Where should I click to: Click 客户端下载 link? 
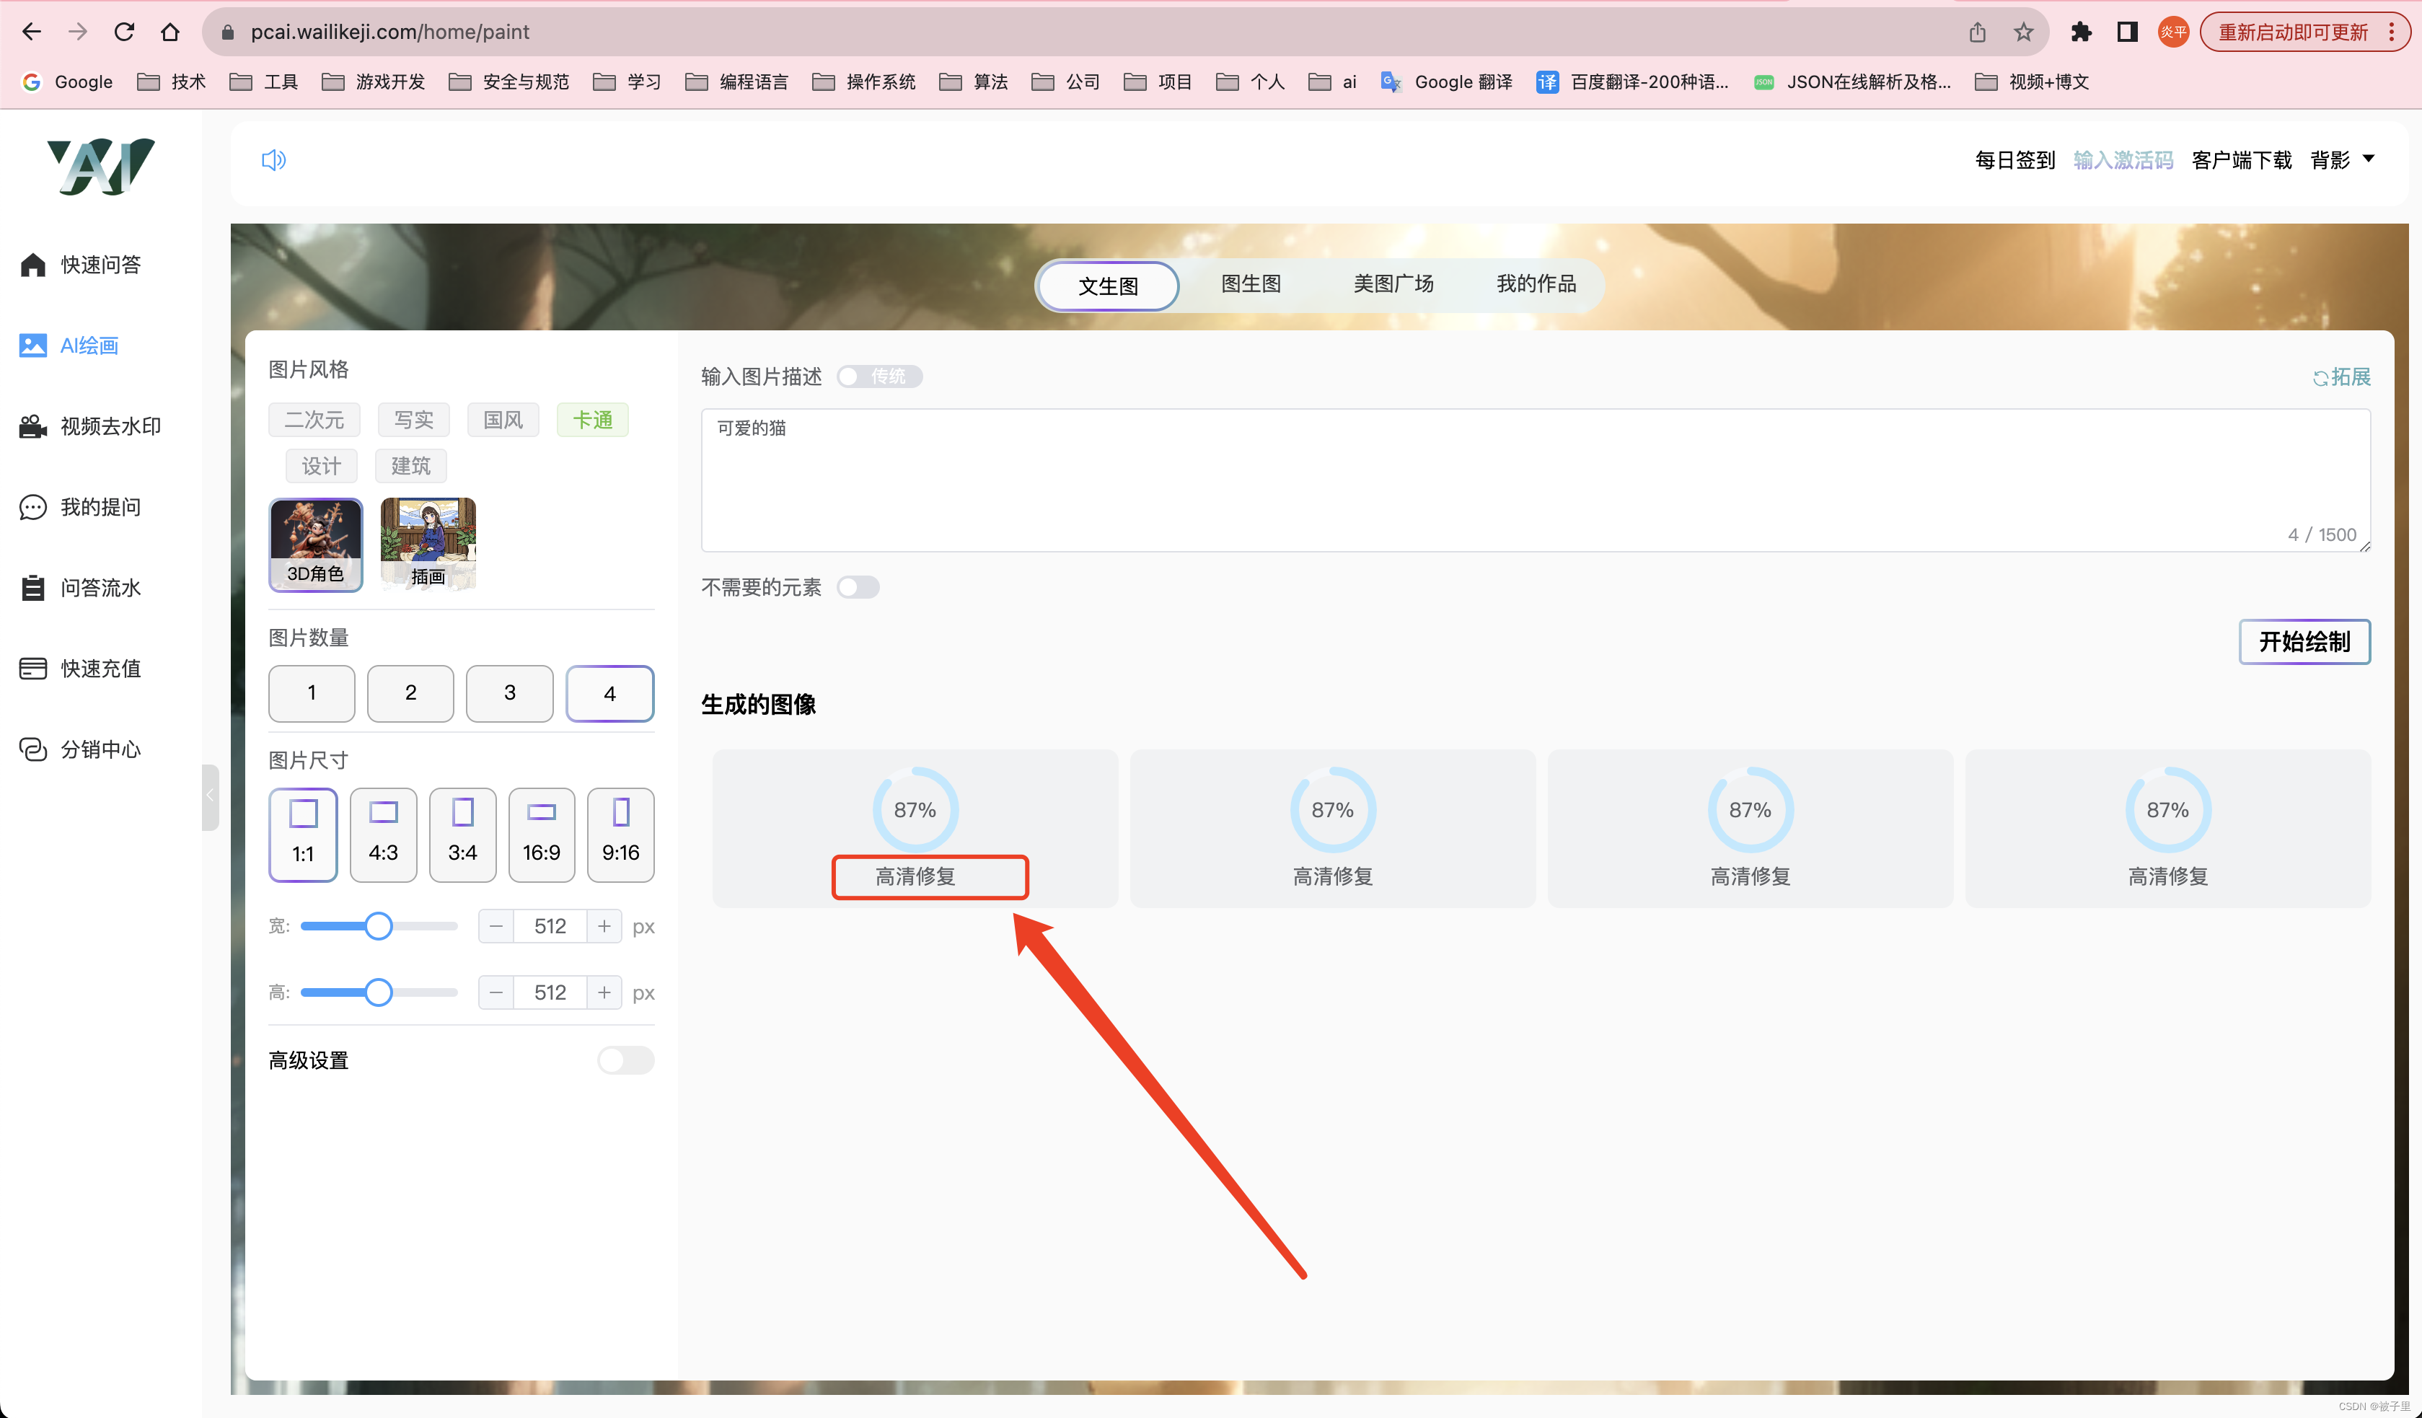click(x=2241, y=159)
